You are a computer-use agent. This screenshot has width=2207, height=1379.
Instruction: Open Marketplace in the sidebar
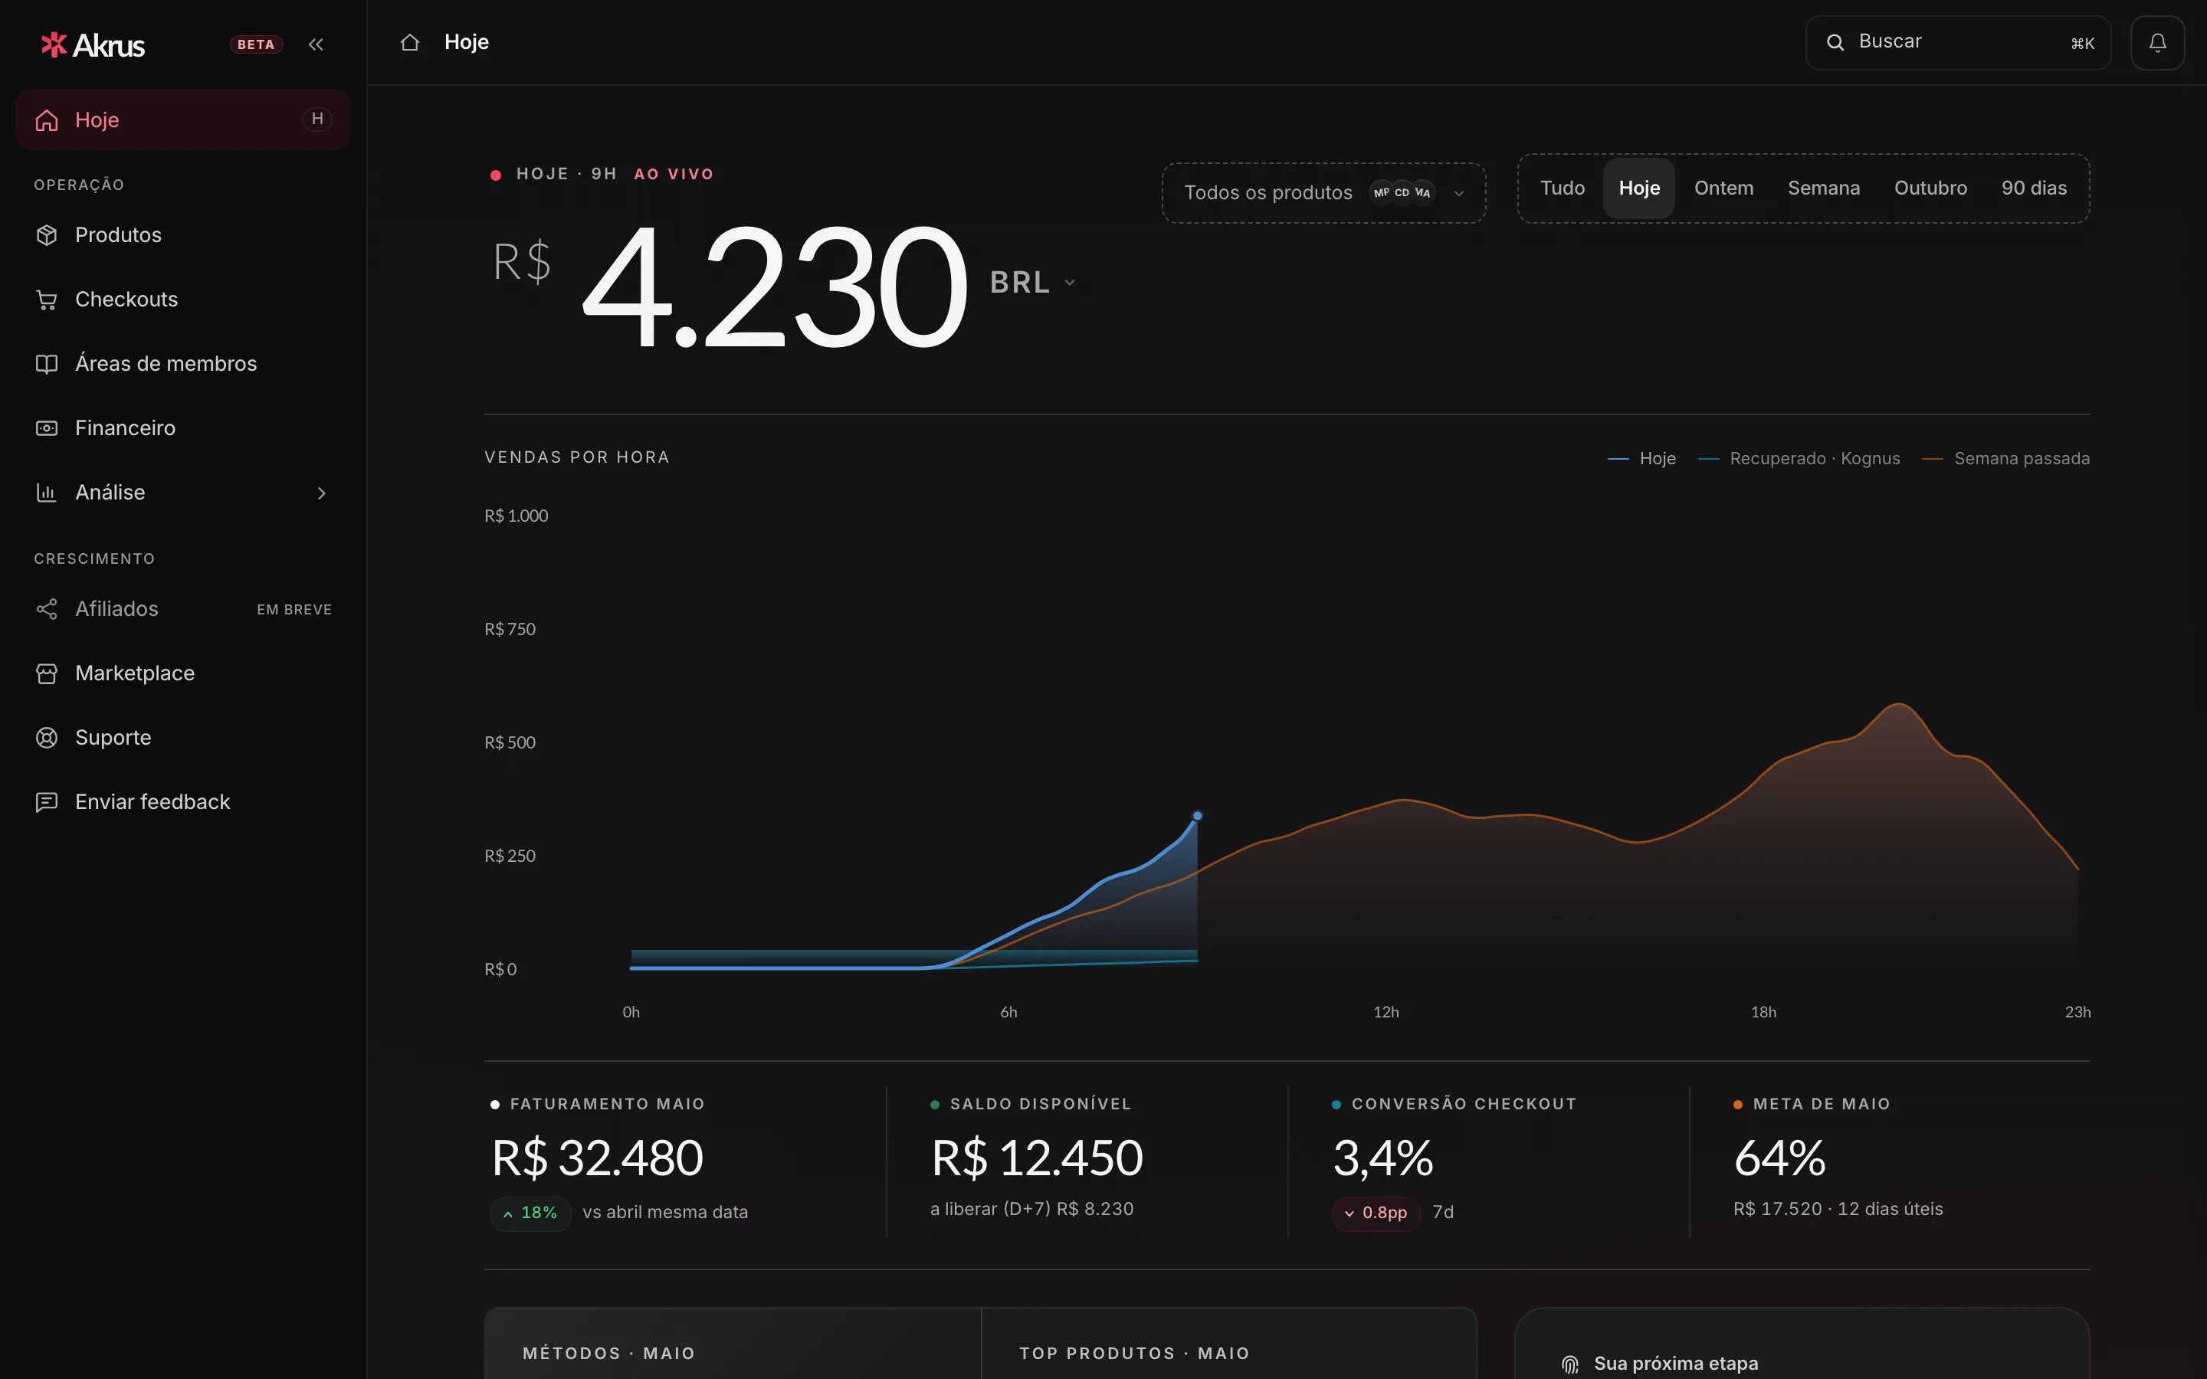[x=182, y=673]
